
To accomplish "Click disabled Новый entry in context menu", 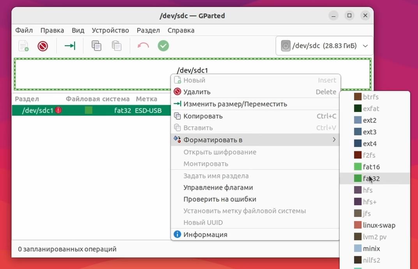I will [256, 80].
